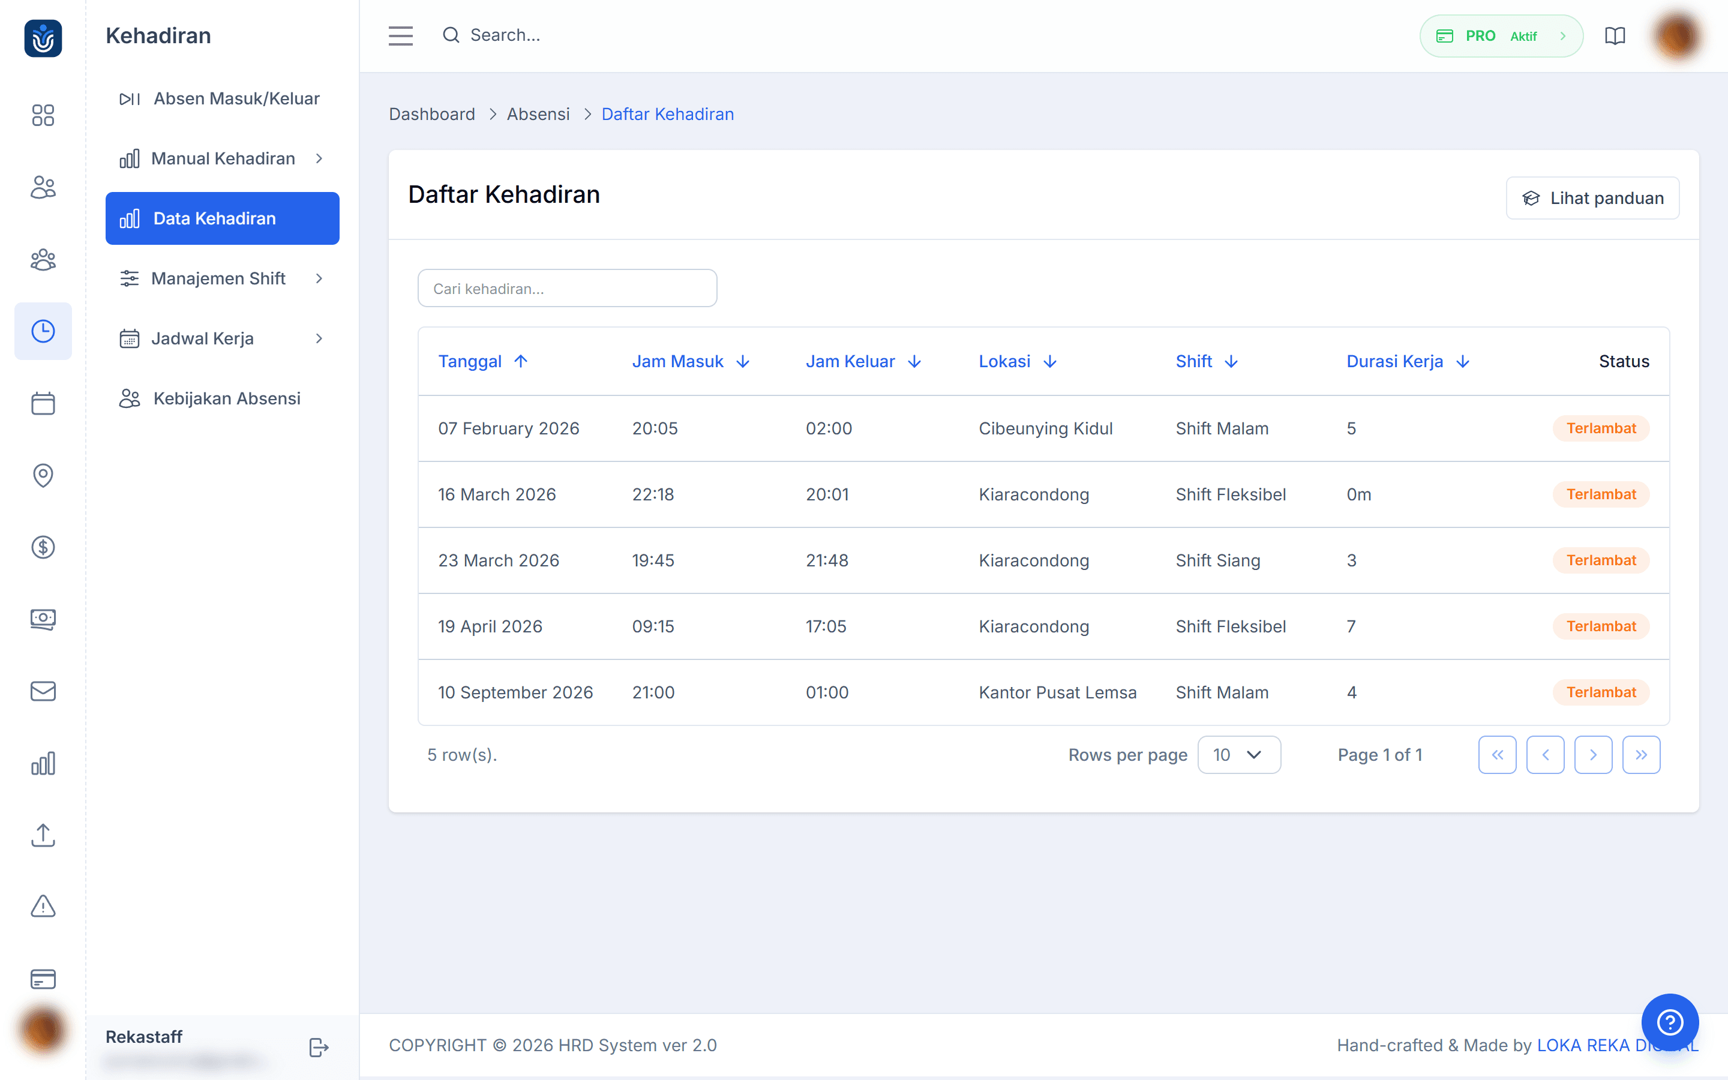Toggle the hamburger menu icon

tap(401, 36)
